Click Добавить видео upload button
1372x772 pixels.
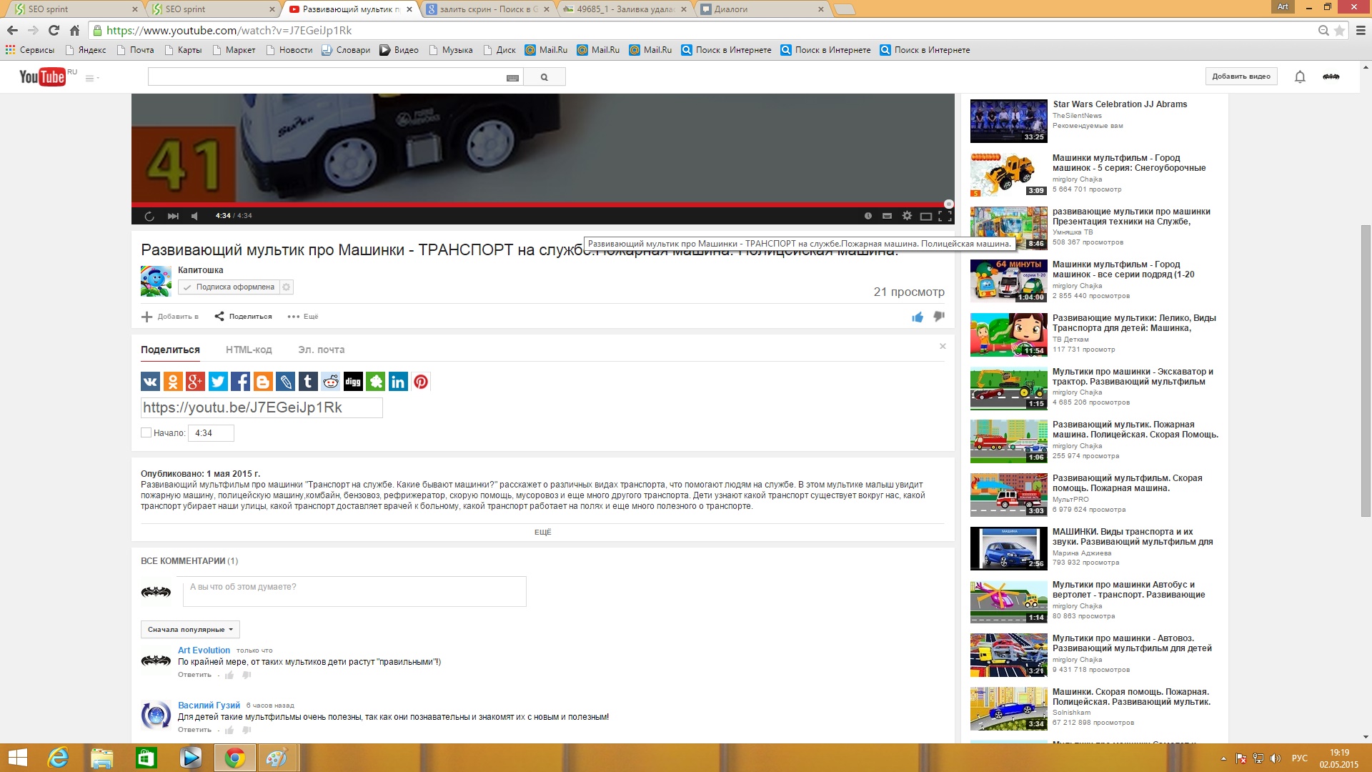point(1241,76)
